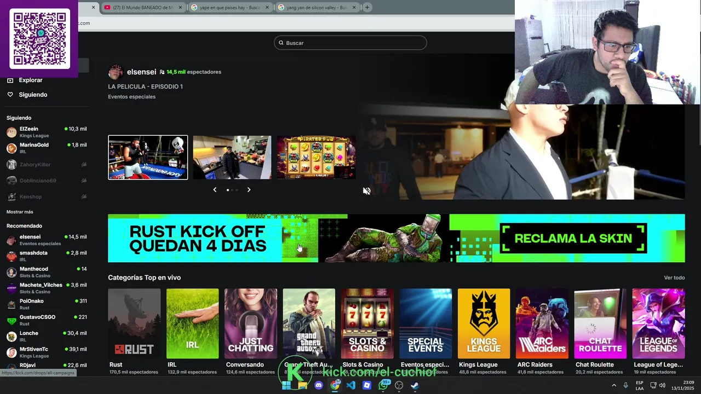Image resolution: width=701 pixels, height=394 pixels.
Task: Open Manthecod avatar in Recomendado
Action: point(12,272)
